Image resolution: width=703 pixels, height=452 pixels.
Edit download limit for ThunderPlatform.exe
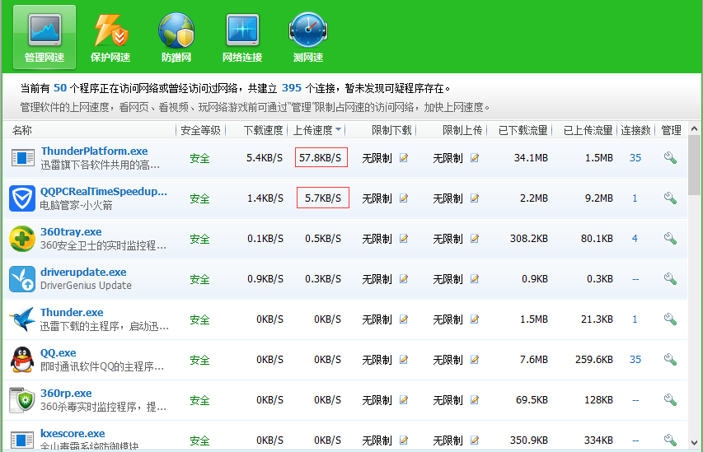[404, 158]
